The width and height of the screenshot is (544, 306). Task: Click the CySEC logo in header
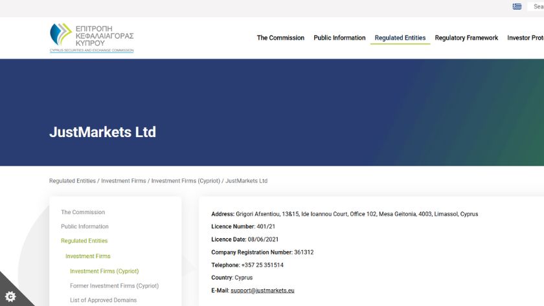coord(91,38)
